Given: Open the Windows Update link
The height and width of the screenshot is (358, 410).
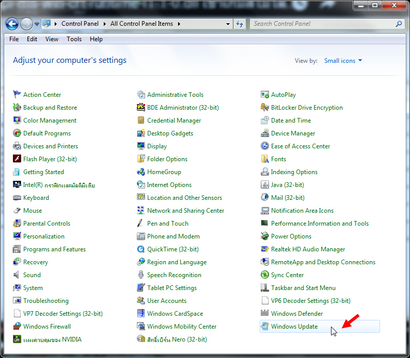Looking at the screenshot, I should pyautogui.click(x=294, y=327).
